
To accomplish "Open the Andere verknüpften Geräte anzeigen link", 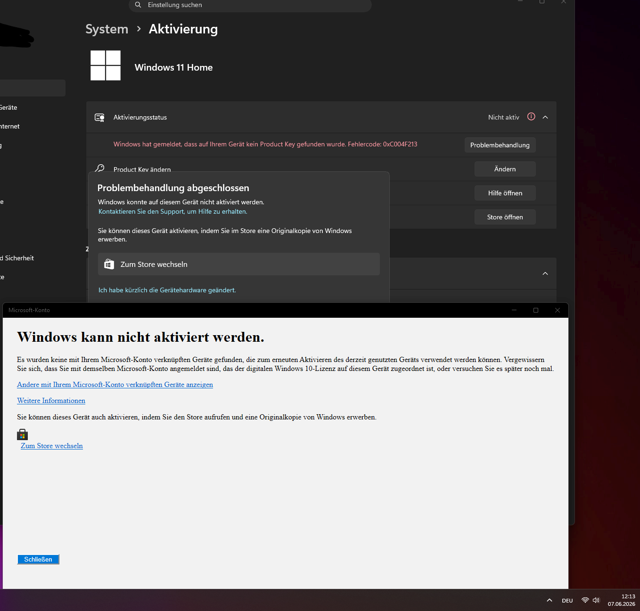I will pyautogui.click(x=115, y=385).
